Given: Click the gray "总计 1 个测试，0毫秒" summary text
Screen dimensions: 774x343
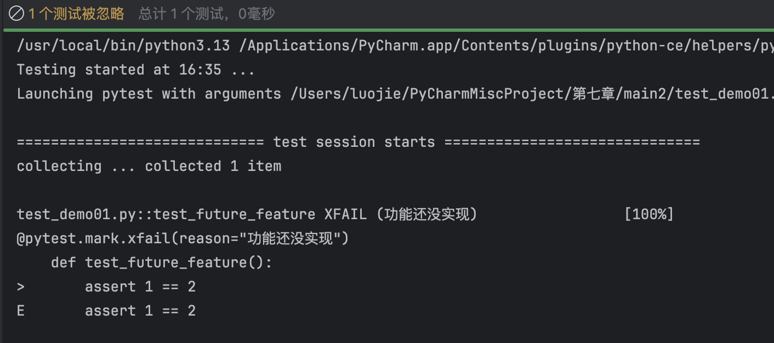Looking at the screenshot, I should point(207,14).
